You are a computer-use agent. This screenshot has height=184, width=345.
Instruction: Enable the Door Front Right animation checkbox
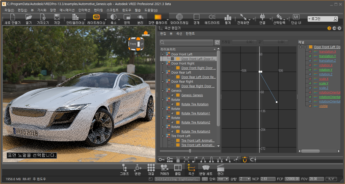click(x=172, y=68)
